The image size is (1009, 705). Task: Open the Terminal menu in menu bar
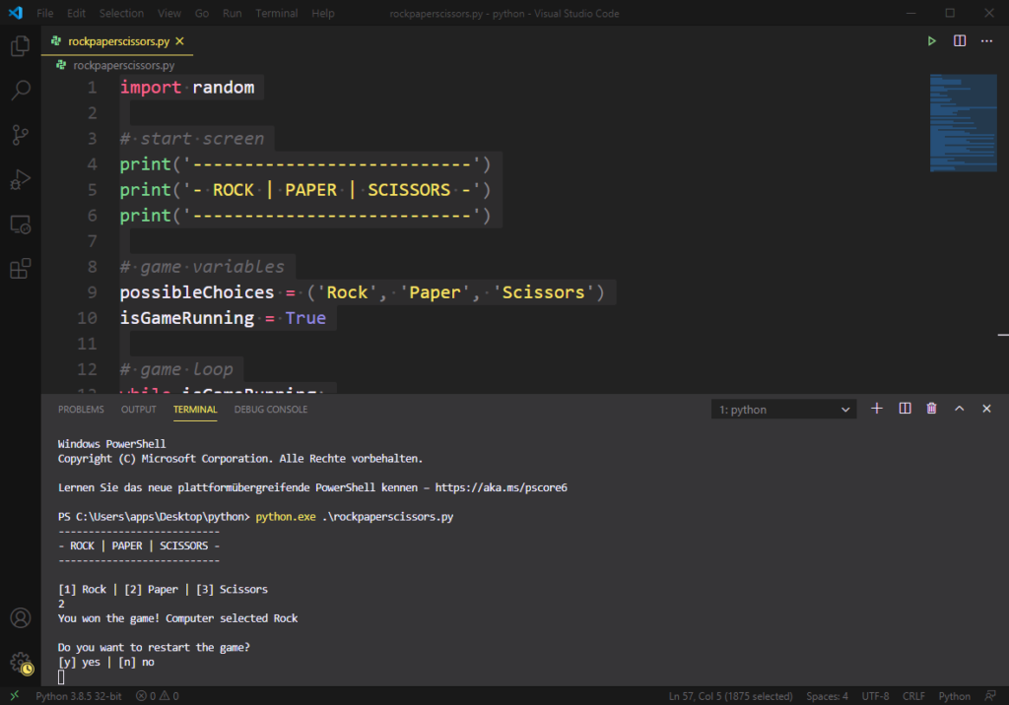[276, 14]
